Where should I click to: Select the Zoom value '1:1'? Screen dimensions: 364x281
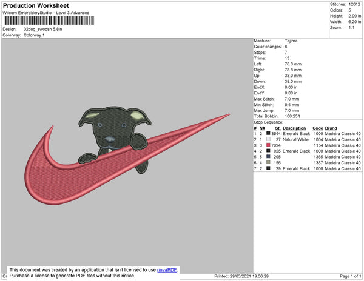[x=351, y=28]
